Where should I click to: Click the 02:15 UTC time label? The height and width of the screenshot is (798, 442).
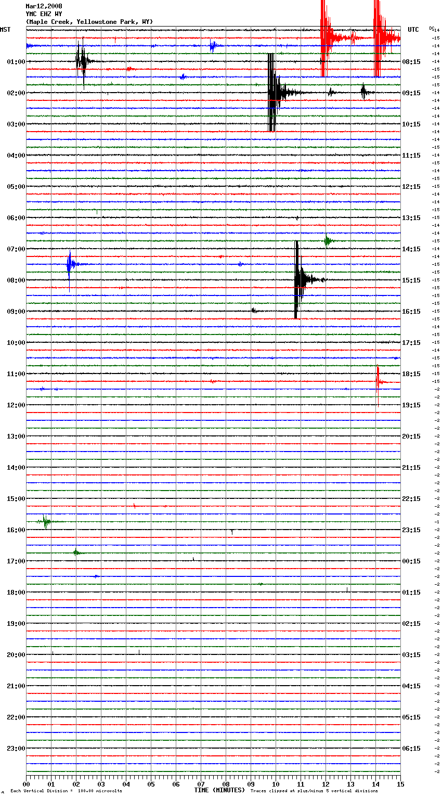[x=411, y=624]
